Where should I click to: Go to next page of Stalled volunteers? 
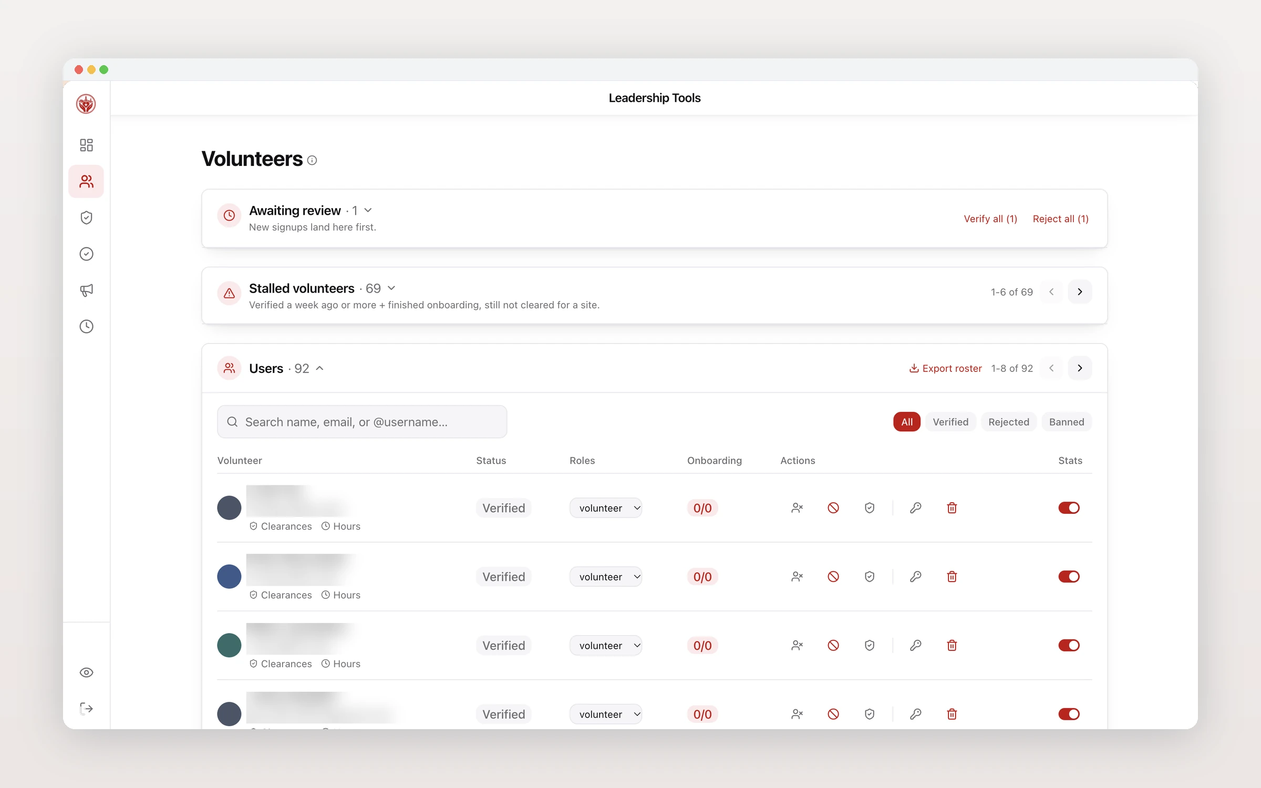[1080, 292]
